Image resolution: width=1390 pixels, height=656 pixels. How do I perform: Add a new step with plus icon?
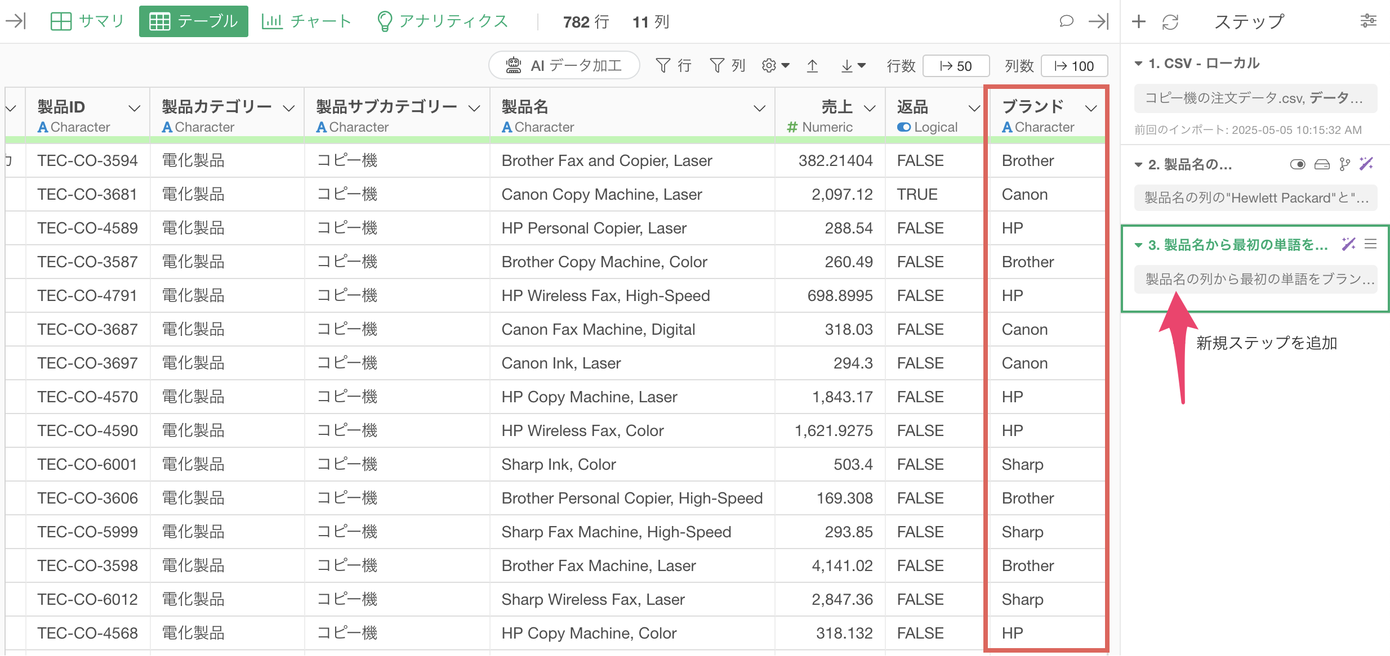coord(1139,21)
